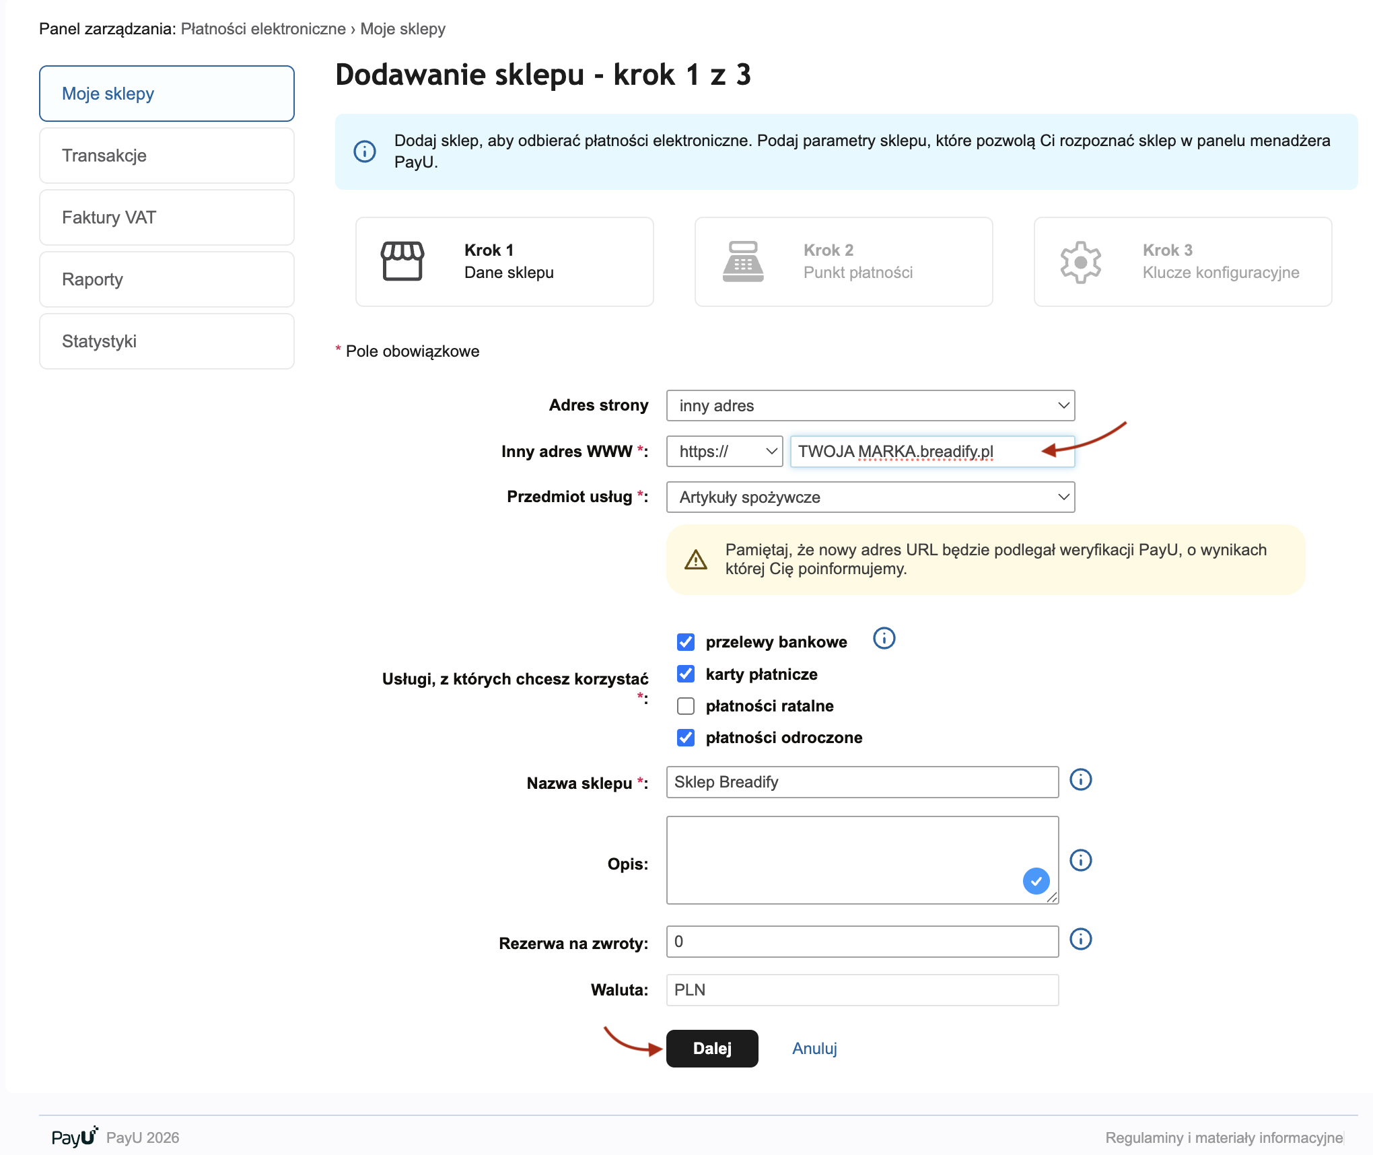Uncheck the płatności odroczone checkbox

coord(686,738)
